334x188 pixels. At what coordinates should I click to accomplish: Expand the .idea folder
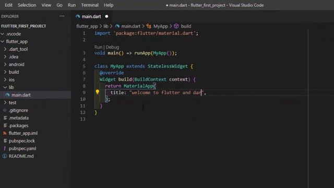coord(5,57)
